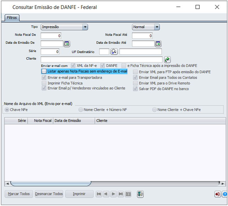
Task: Click the UF Destinatário search magnifier icon
Action: 114,51
